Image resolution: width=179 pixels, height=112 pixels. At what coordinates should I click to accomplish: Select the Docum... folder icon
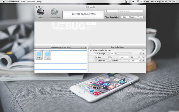click(47, 55)
